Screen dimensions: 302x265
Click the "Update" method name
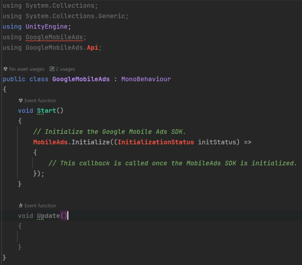[x=48, y=216]
